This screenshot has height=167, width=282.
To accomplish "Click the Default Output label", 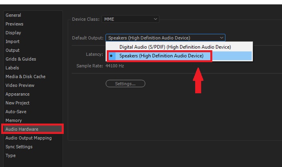I will pyautogui.click(x=88, y=38).
